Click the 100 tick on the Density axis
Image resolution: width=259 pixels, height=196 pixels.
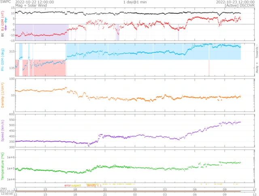coord(12,79)
